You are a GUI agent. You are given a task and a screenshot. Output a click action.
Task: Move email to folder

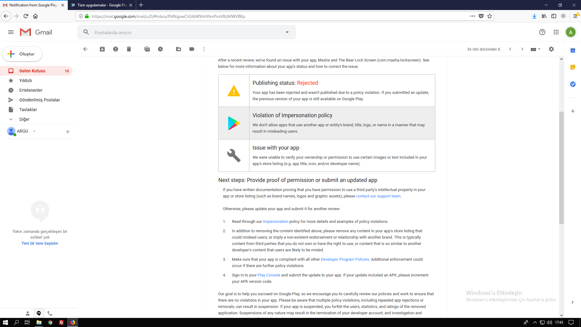pyautogui.click(x=179, y=49)
